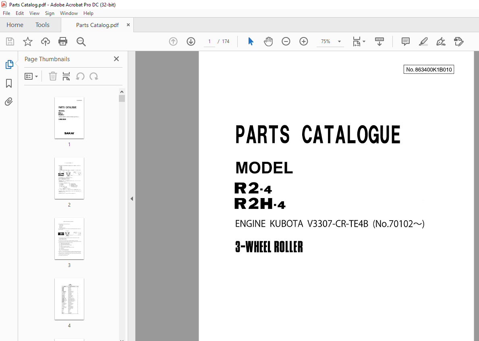Select page 4 thumbnail

click(x=69, y=299)
